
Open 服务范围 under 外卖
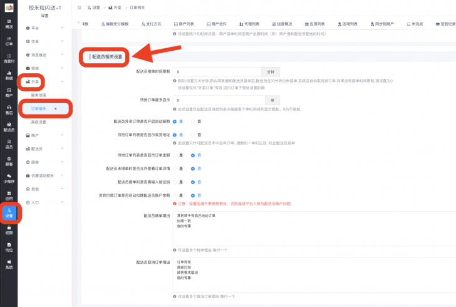(x=39, y=95)
